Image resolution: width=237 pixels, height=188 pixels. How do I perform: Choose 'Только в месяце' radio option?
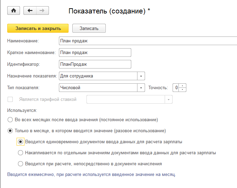pos(10,131)
